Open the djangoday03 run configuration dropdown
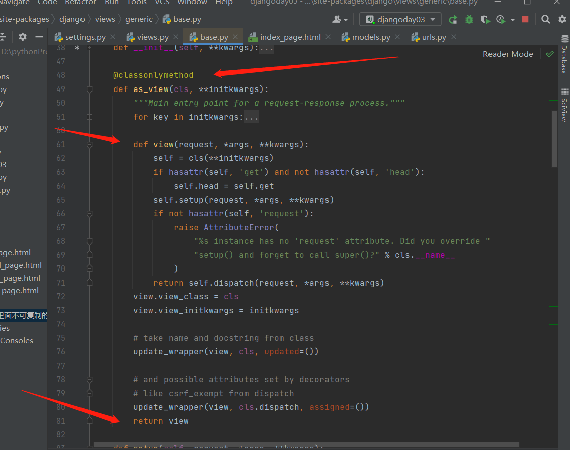This screenshot has width=570, height=450. pyautogui.click(x=400, y=19)
